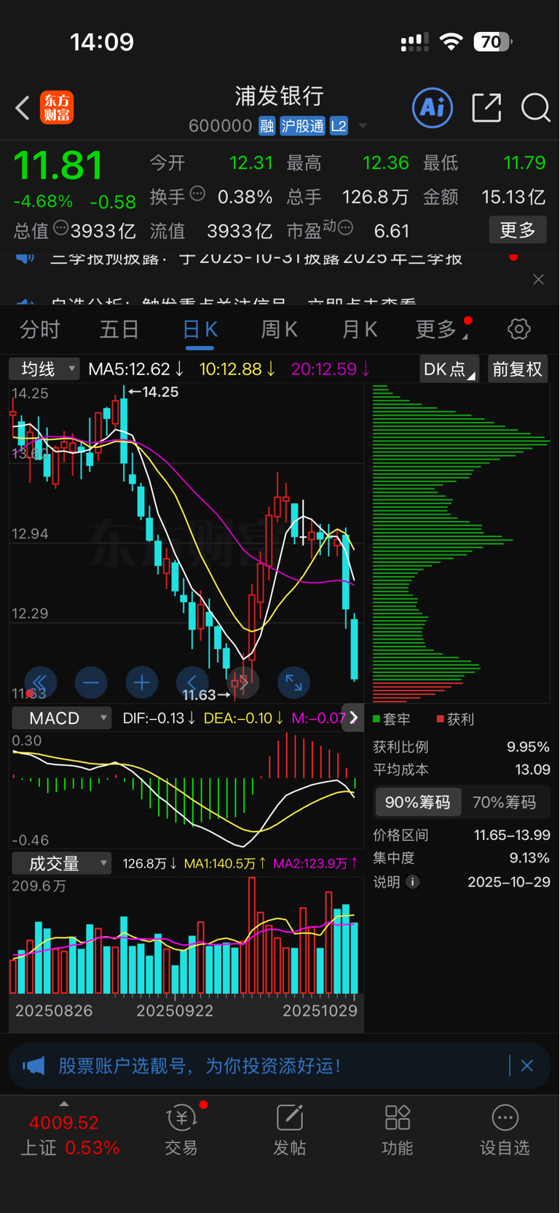This screenshot has height=1213, width=560.
Task: Switch to 月K tab
Action: pos(360,329)
